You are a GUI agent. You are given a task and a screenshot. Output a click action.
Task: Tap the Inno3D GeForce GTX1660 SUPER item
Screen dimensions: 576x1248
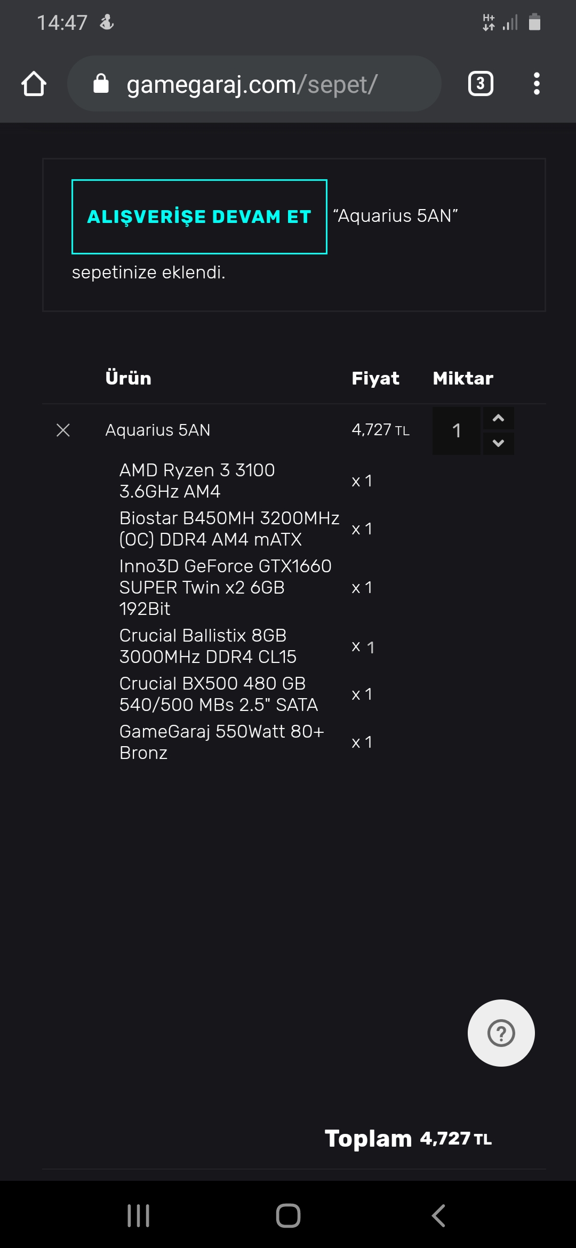pos(226,587)
